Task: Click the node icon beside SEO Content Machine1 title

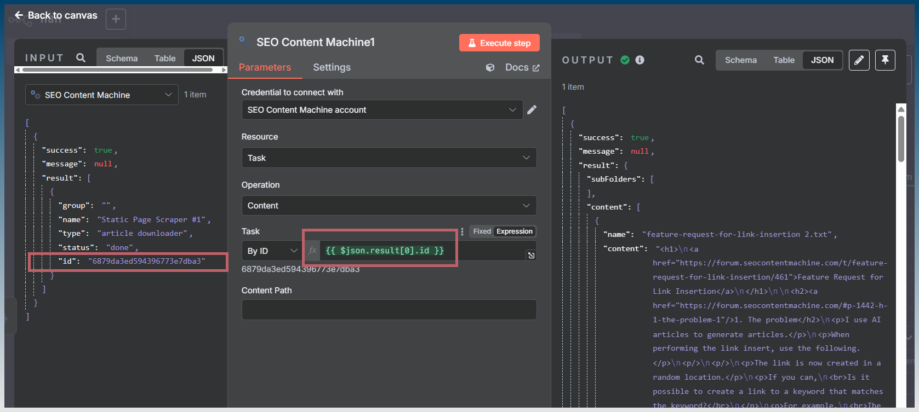Action: 242,39
